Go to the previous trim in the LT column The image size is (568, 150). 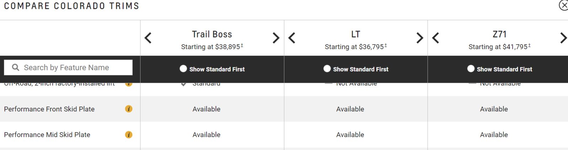point(292,38)
